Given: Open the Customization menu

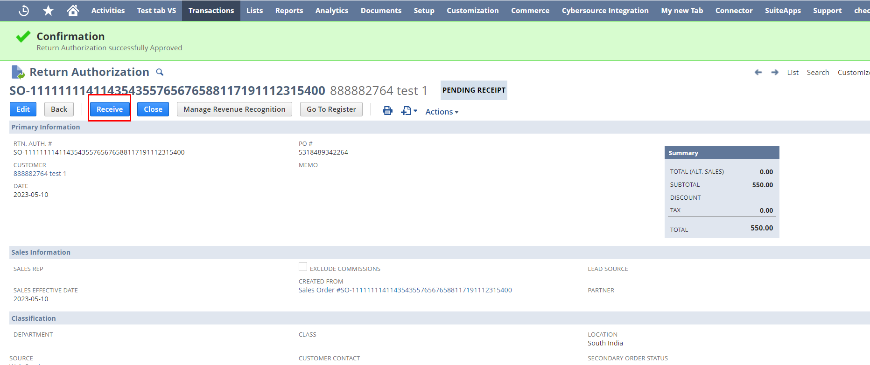Looking at the screenshot, I should point(472,10).
